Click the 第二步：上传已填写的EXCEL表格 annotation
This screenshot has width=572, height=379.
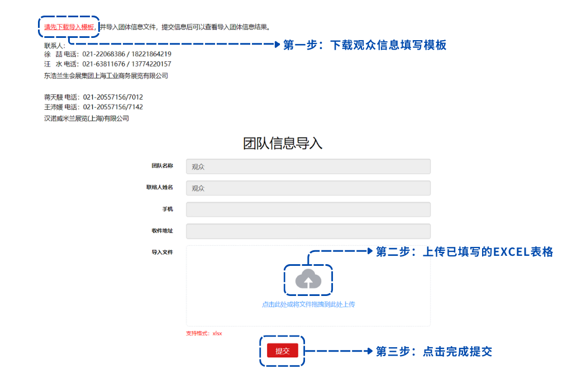pos(464,252)
